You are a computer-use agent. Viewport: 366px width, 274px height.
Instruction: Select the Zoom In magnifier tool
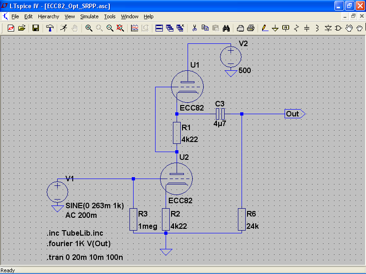coord(89,28)
